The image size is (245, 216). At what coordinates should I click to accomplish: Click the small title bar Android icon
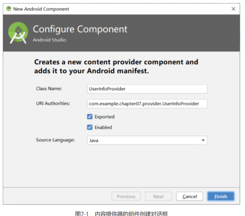[9, 9]
